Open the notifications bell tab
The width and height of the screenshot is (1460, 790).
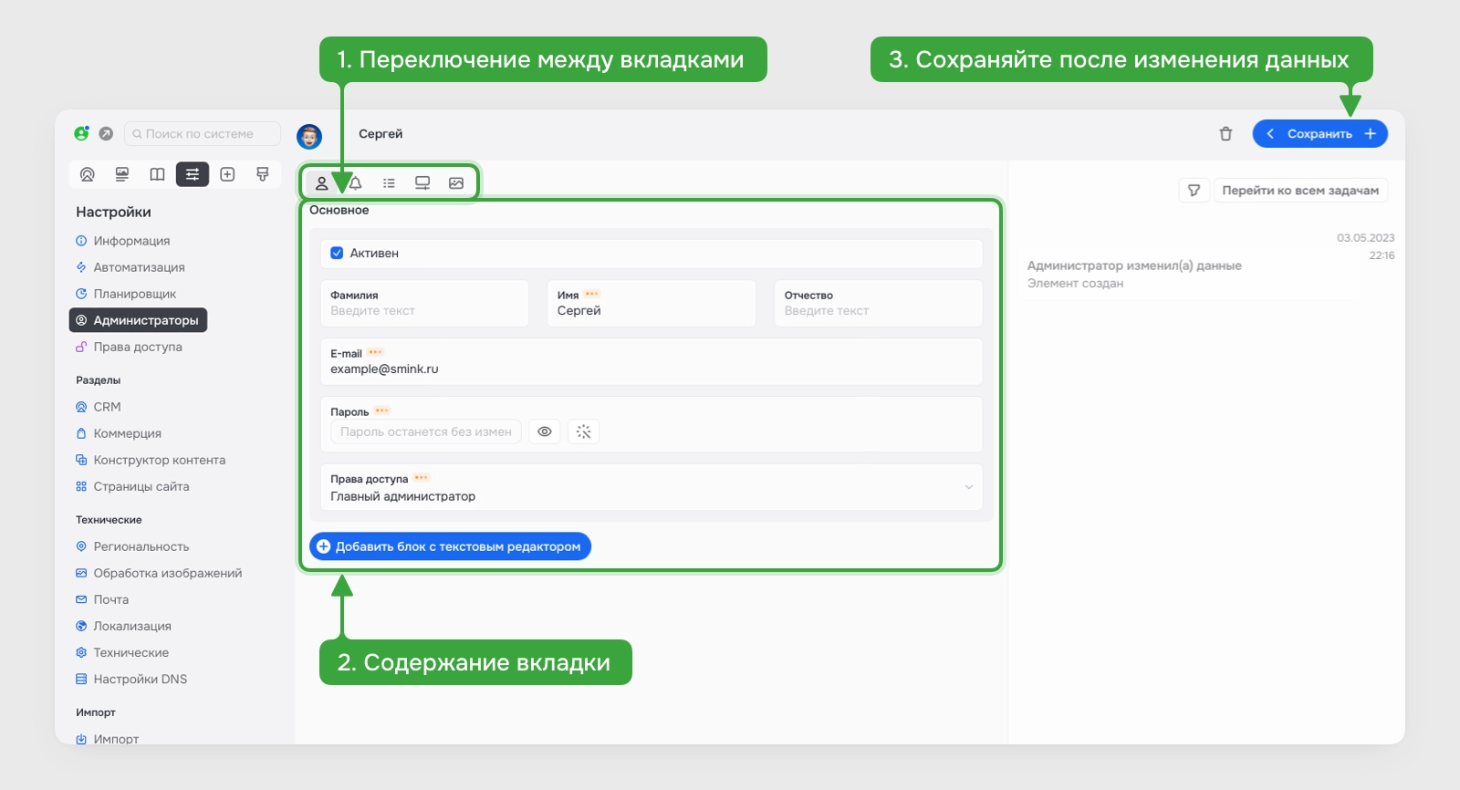point(356,183)
